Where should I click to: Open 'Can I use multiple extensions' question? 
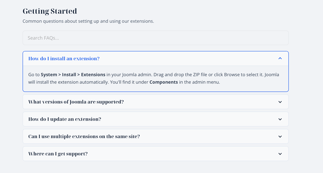point(84,137)
